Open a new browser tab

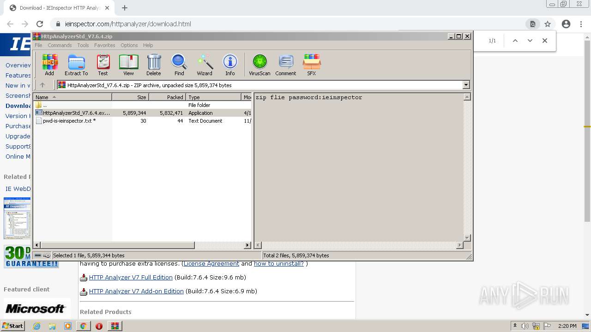click(124, 8)
